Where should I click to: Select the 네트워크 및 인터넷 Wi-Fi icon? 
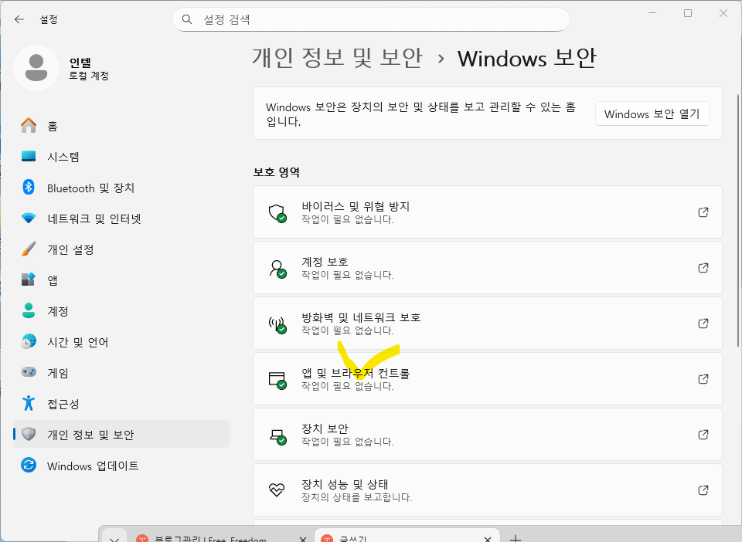[x=29, y=218]
